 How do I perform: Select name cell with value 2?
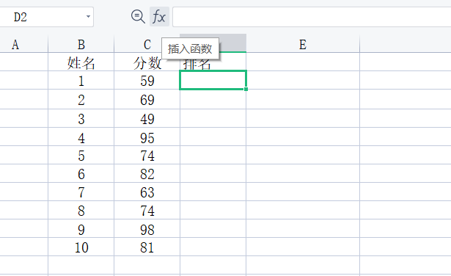[x=81, y=99]
